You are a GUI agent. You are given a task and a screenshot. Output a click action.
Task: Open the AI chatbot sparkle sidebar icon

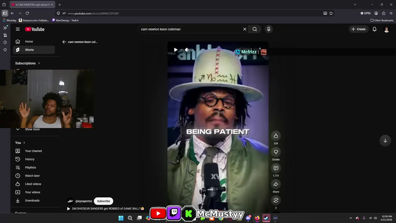(5, 28)
